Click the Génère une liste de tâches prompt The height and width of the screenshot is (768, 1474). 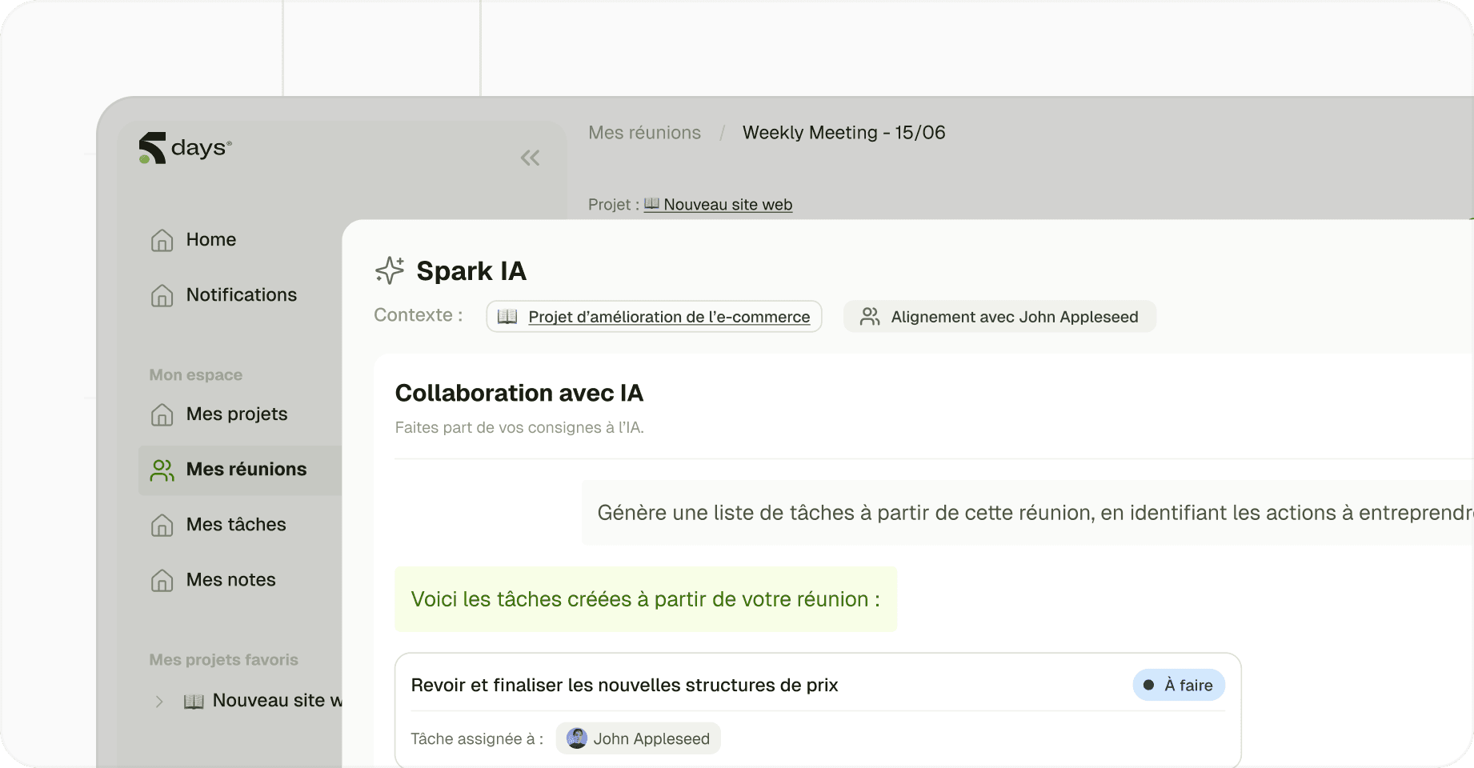[1027, 513]
